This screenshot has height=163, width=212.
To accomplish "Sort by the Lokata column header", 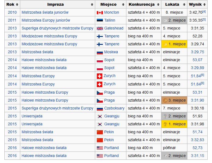I will tap(184, 5).
